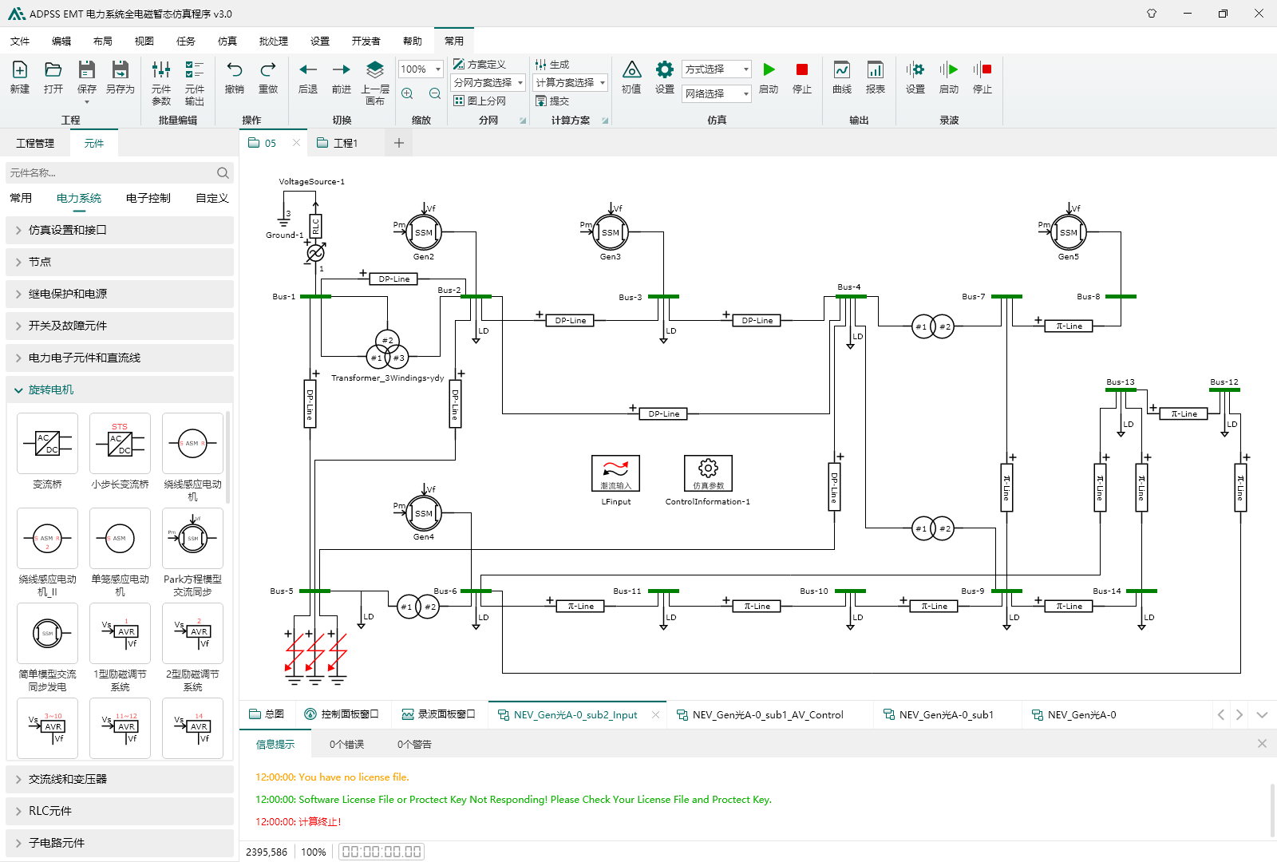Click the 初值 initial value icon
The image size is (1277, 862).
click(631, 70)
